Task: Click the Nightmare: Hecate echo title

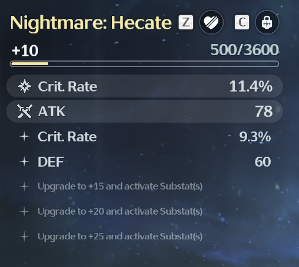Action: [91, 23]
